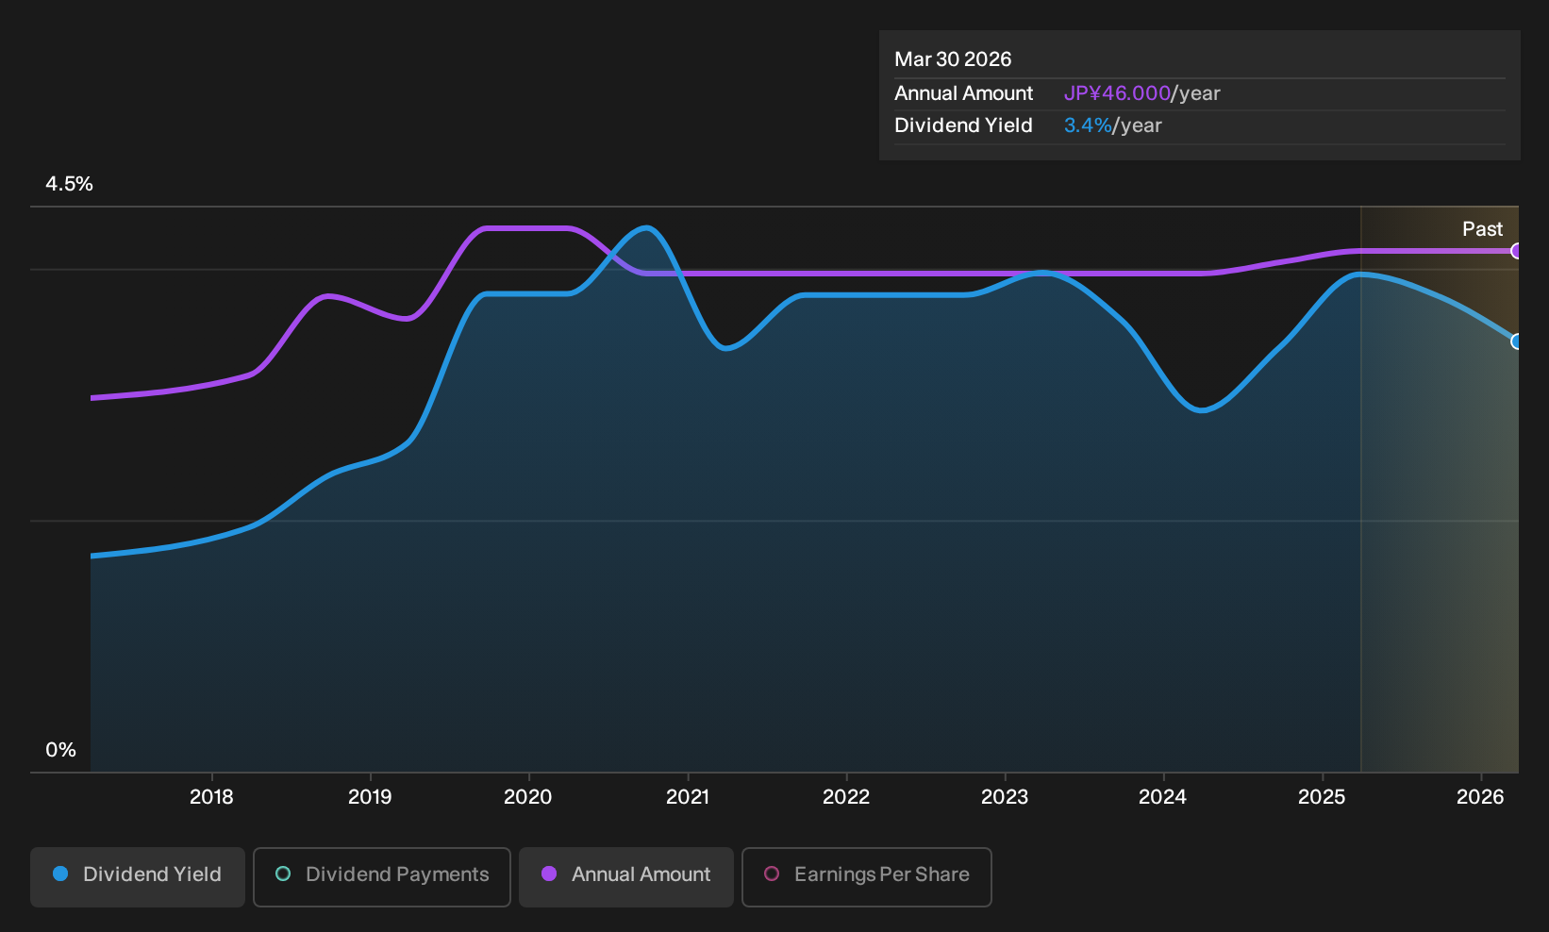Image resolution: width=1549 pixels, height=932 pixels.
Task: Click the Mar 30 2026 tooltip date
Action: click(953, 59)
